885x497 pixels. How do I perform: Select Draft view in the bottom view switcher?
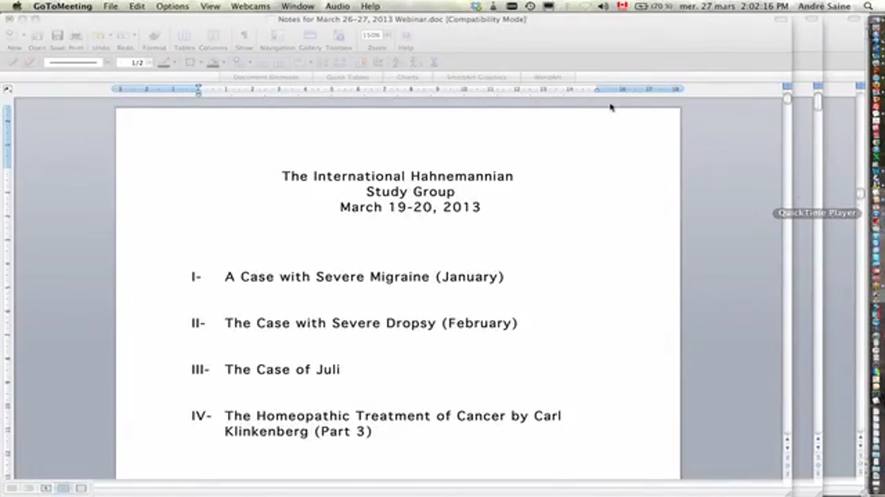(12, 488)
